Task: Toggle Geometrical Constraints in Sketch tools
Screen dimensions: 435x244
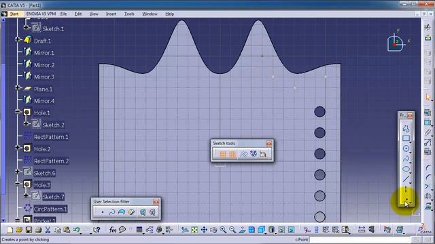Action: [x=254, y=154]
